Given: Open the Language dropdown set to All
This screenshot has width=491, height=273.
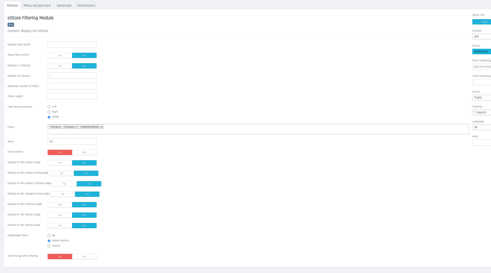Looking at the screenshot, I should [x=482, y=127].
